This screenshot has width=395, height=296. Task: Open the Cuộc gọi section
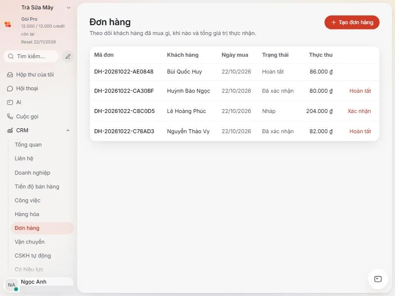pyautogui.click(x=27, y=116)
